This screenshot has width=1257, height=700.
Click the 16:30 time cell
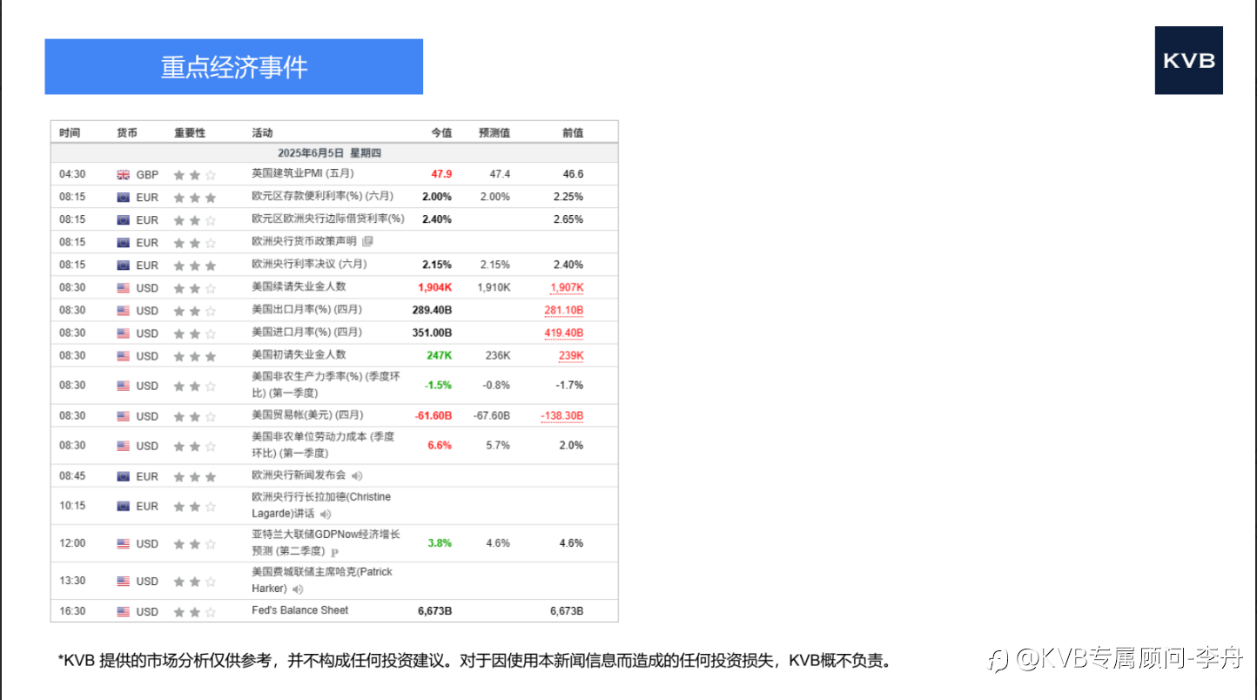click(72, 611)
